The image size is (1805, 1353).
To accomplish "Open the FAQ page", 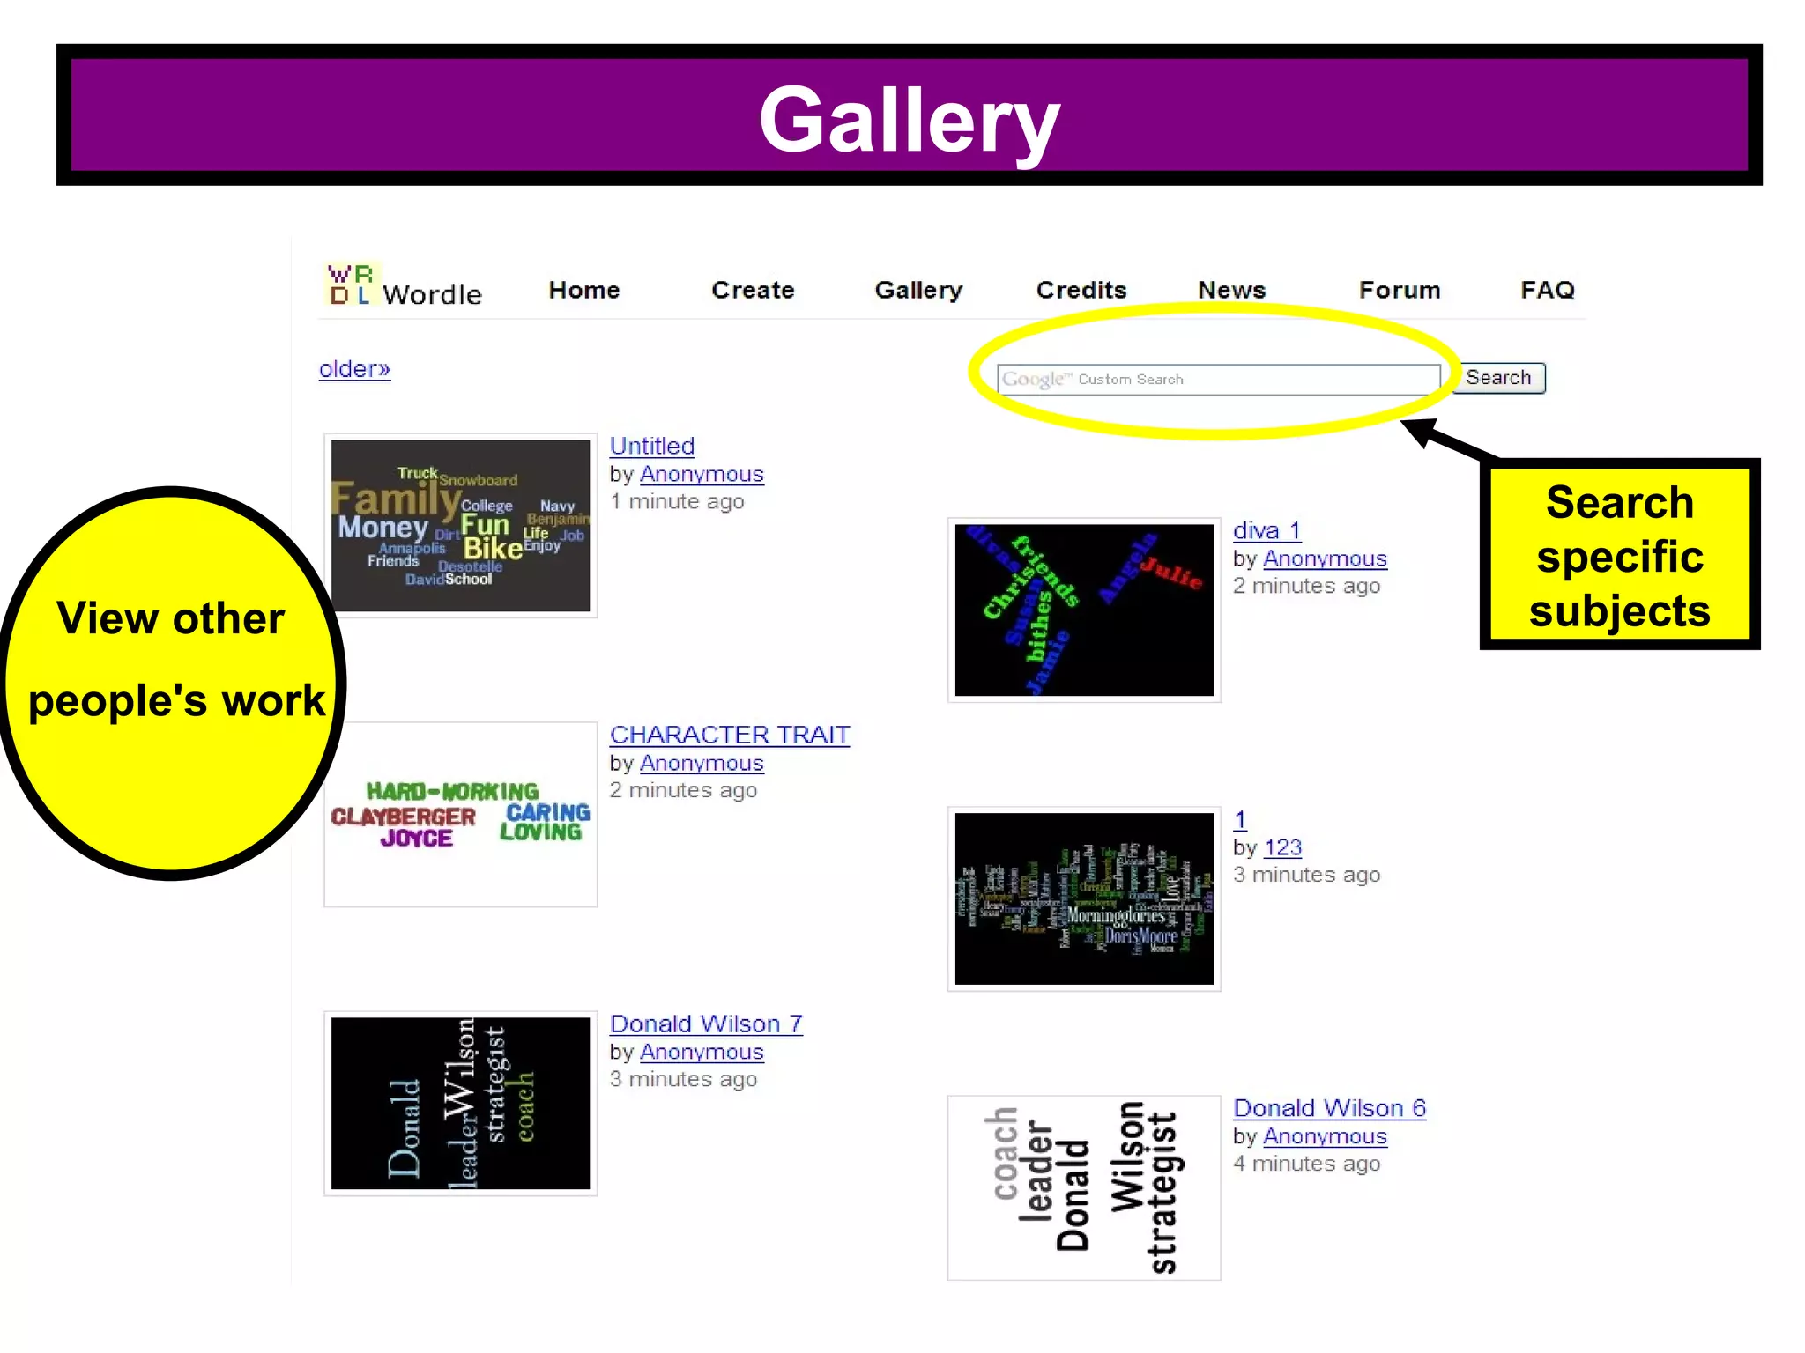I will tap(1547, 290).
